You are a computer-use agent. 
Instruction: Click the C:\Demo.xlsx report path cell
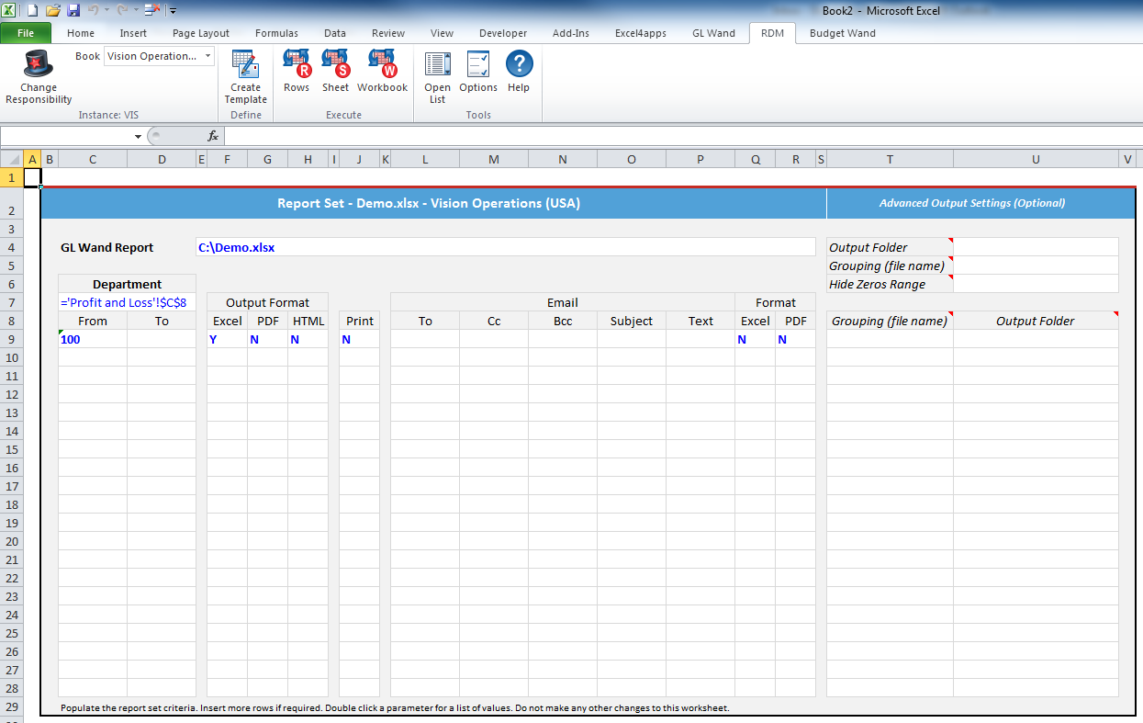[505, 247]
